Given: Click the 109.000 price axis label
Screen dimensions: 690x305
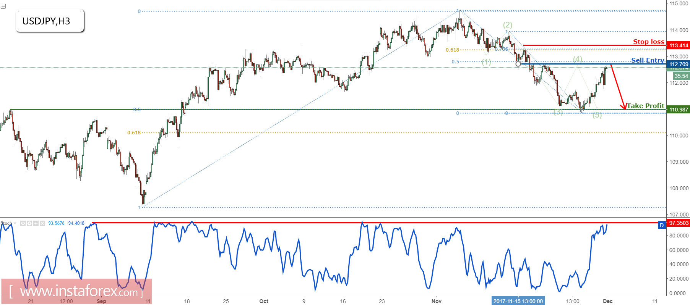Looking at the screenshot, I should click(x=679, y=162).
